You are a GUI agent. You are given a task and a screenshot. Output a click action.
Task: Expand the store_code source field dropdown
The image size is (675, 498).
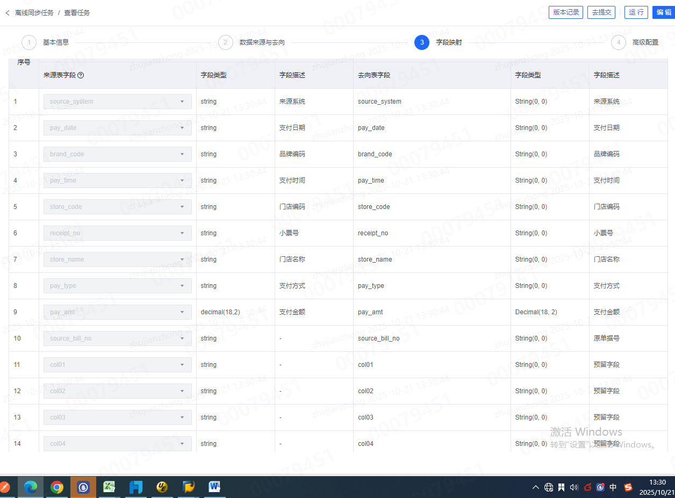coord(117,207)
